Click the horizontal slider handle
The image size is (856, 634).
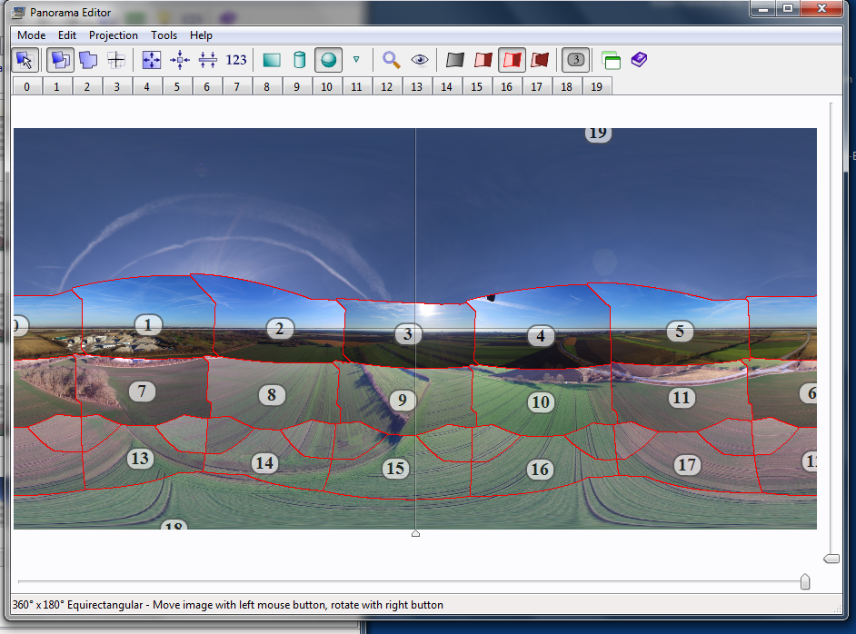pyautogui.click(x=805, y=582)
